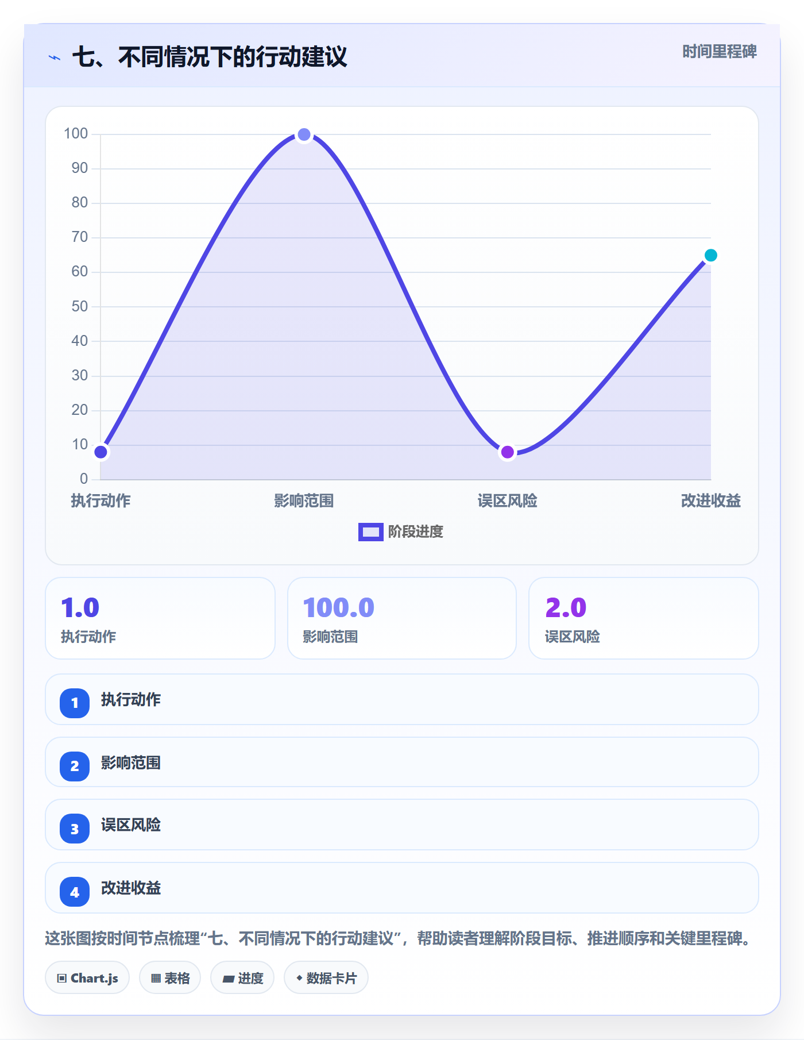Image resolution: width=804 pixels, height=1040 pixels.
Task: Click the y-axis label 100
Action: [76, 134]
